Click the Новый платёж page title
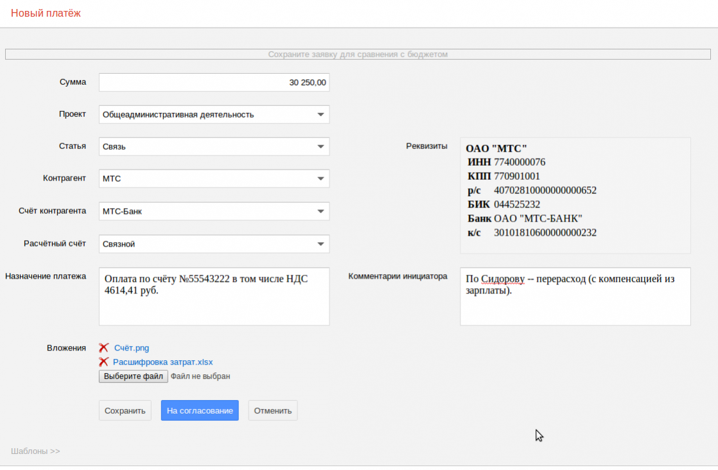Image resolution: width=718 pixels, height=470 pixels. coord(46,13)
